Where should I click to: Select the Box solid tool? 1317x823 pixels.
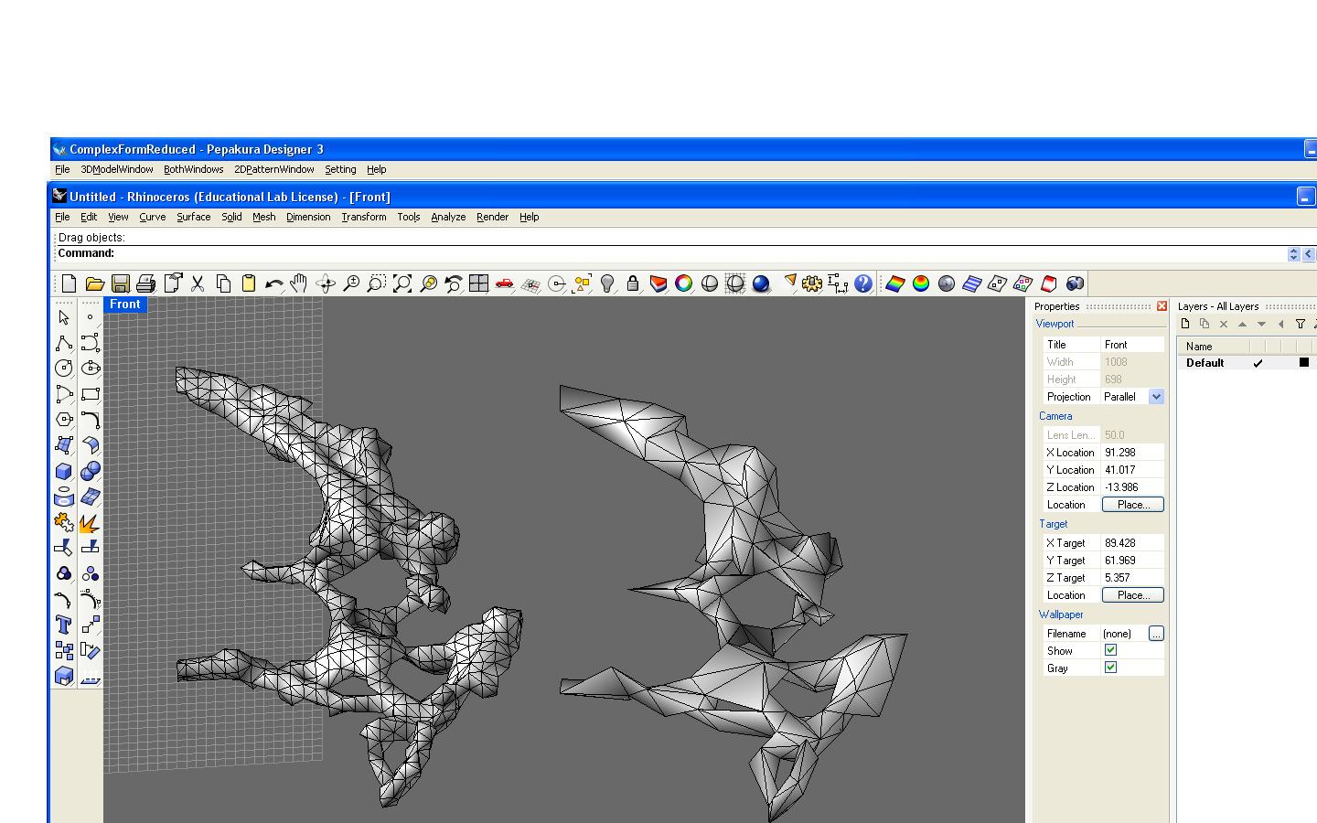pos(64,471)
